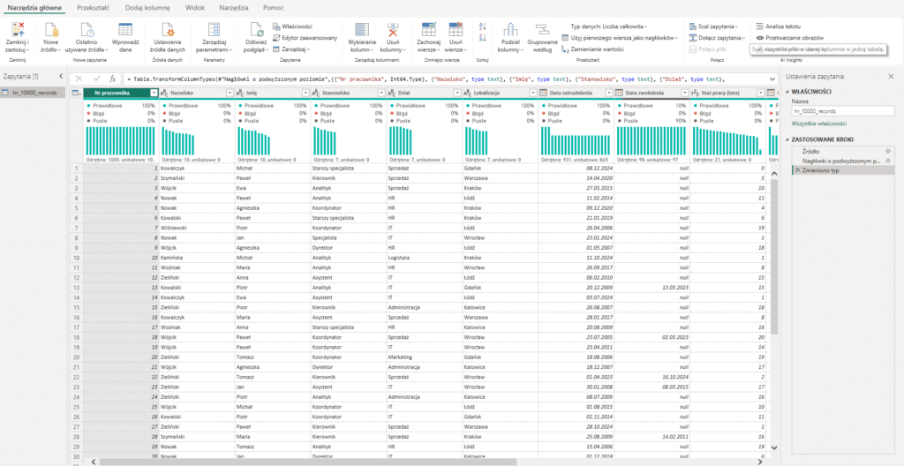Open the Typ danych dropdown
The image size is (904, 466).
(x=607, y=26)
